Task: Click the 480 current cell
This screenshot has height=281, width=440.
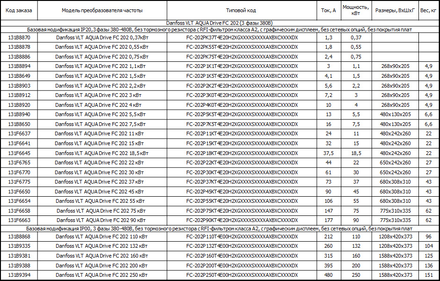Action: (329, 275)
